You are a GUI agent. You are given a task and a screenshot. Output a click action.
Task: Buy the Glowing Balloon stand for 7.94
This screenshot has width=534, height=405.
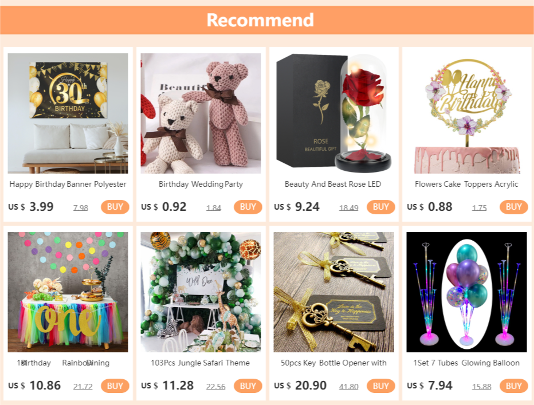click(513, 386)
